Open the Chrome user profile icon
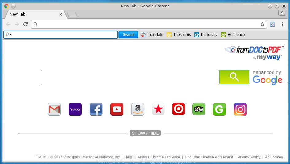Image resolution: width=290 pixels, height=164 pixels. [x=282, y=13]
